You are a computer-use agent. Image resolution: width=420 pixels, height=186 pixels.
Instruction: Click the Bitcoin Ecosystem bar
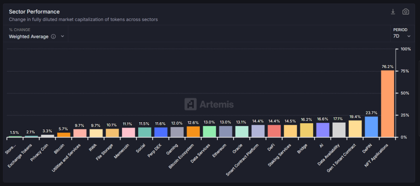click(193, 132)
